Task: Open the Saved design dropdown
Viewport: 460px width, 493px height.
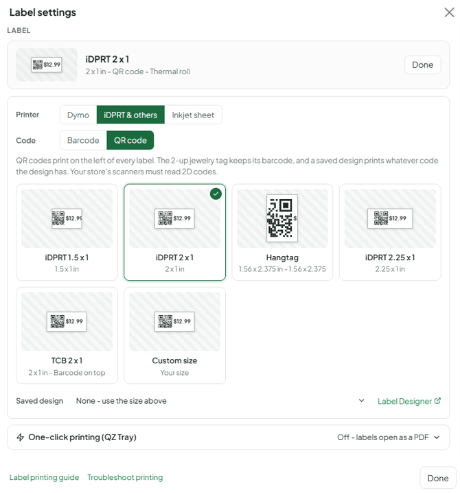Action: point(220,401)
